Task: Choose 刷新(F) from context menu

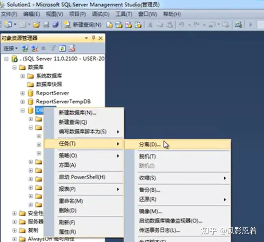Action: point(84,222)
